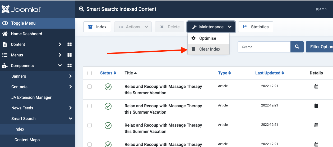Expand the Banners submenu chevron
This screenshot has height=147, width=333.
coord(70,76)
